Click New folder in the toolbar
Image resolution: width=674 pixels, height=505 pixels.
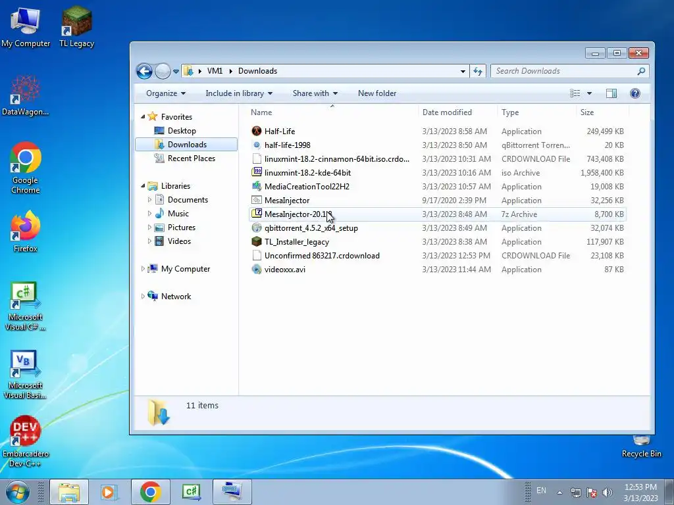377,93
